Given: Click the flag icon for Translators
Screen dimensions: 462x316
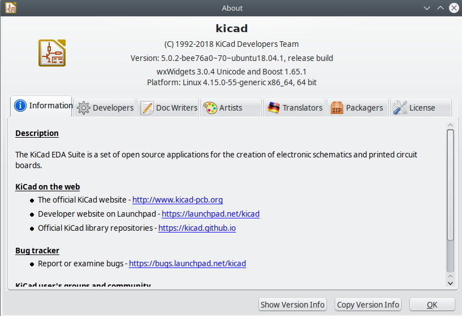Looking at the screenshot, I should click(274, 108).
